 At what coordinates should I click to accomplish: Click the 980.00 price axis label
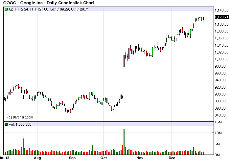pos(220,66)
